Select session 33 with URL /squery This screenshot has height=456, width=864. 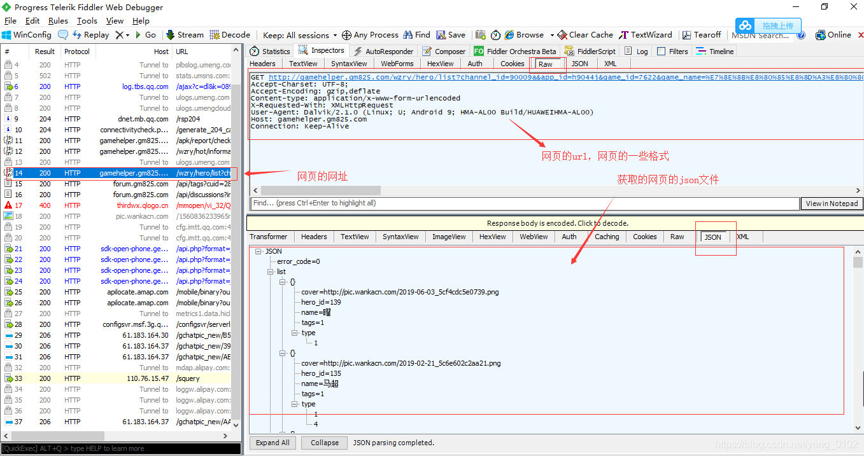tap(117, 378)
